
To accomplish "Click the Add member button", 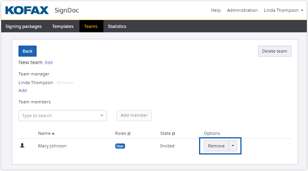I will pyautogui.click(x=134, y=116).
